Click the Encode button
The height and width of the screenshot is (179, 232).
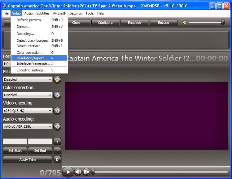[164, 23]
